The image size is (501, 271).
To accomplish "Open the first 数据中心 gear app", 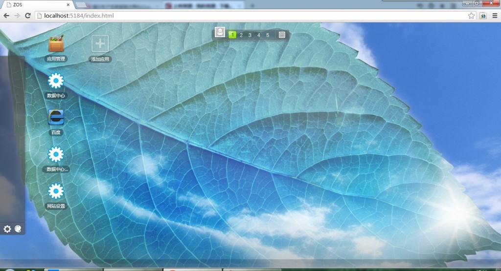I will 56,81.
